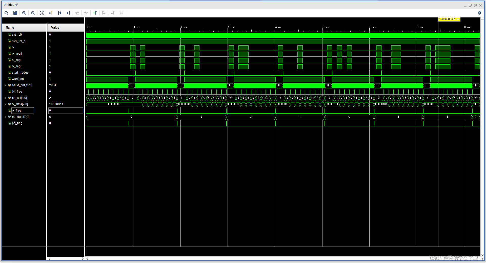Click the 6 ms mark on the time ruler
Image resolution: width=486 pixels, height=263 pixels.
pos(373,27)
